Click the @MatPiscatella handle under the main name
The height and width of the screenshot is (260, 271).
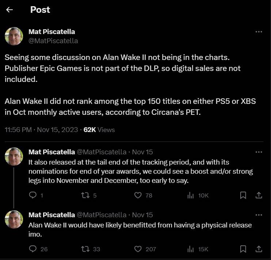pyautogui.click(x=53, y=41)
